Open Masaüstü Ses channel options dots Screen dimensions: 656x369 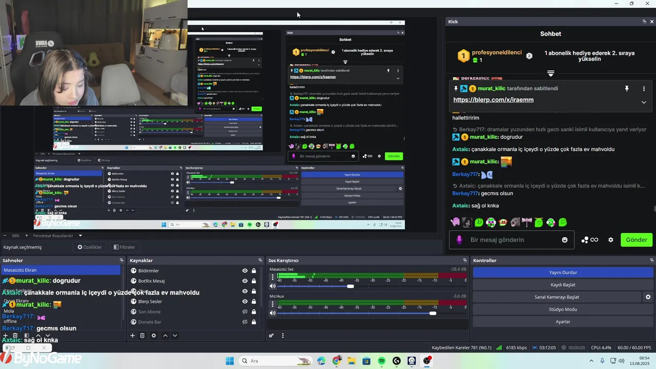273,277
